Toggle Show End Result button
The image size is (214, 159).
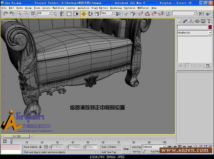(188, 66)
